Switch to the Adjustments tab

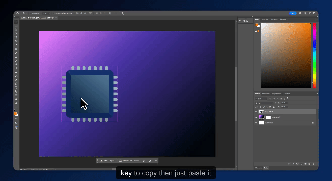(277, 94)
